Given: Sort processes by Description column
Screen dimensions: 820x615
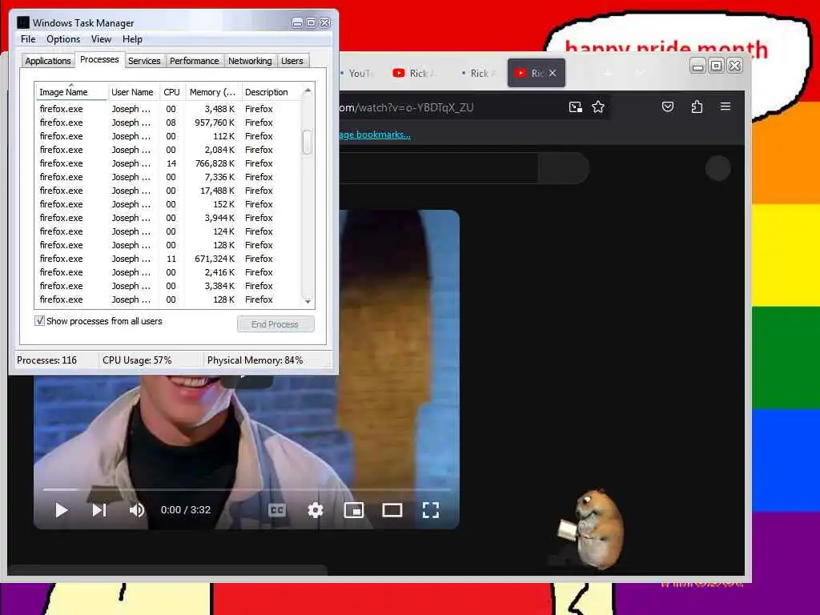Looking at the screenshot, I should point(271,92).
